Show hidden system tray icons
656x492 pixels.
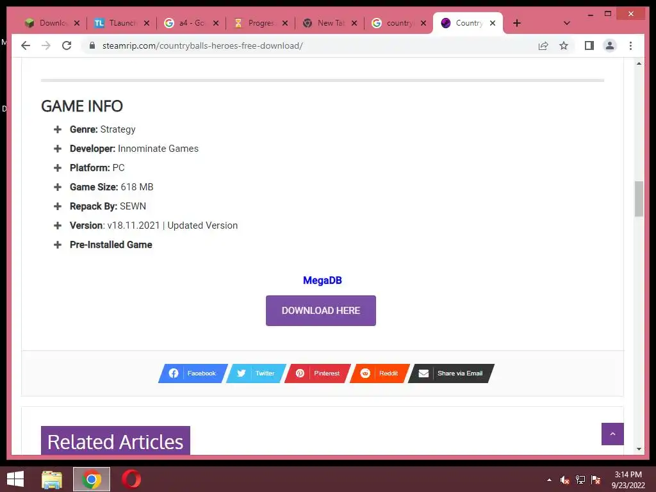pos(549,480)
